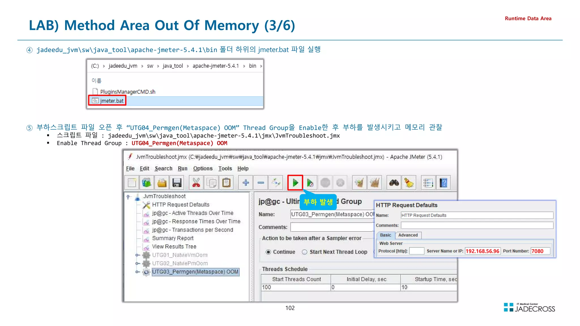580x326 pixels.
Task: Click the Copy icon in toolbar
Action: 211,183
